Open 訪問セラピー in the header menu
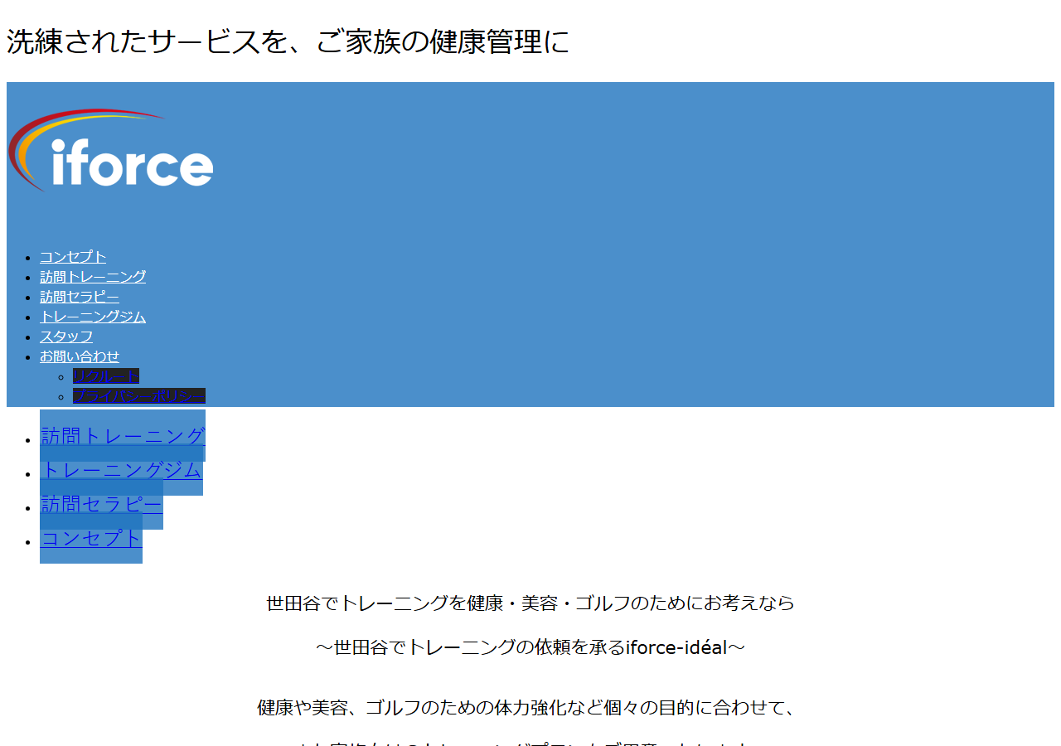This screenshot has width=1061, height=746. tap(80, 297)
